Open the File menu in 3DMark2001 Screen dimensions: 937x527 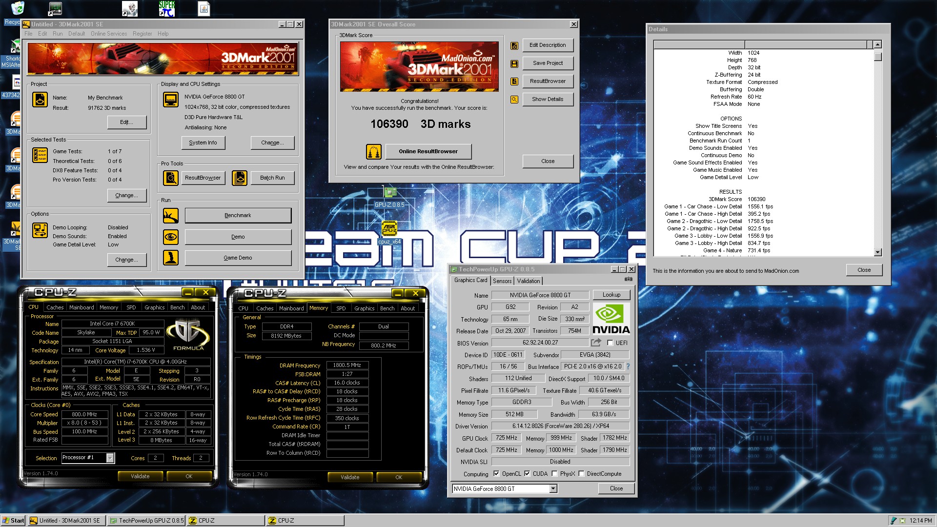click(x=28, y=34)
